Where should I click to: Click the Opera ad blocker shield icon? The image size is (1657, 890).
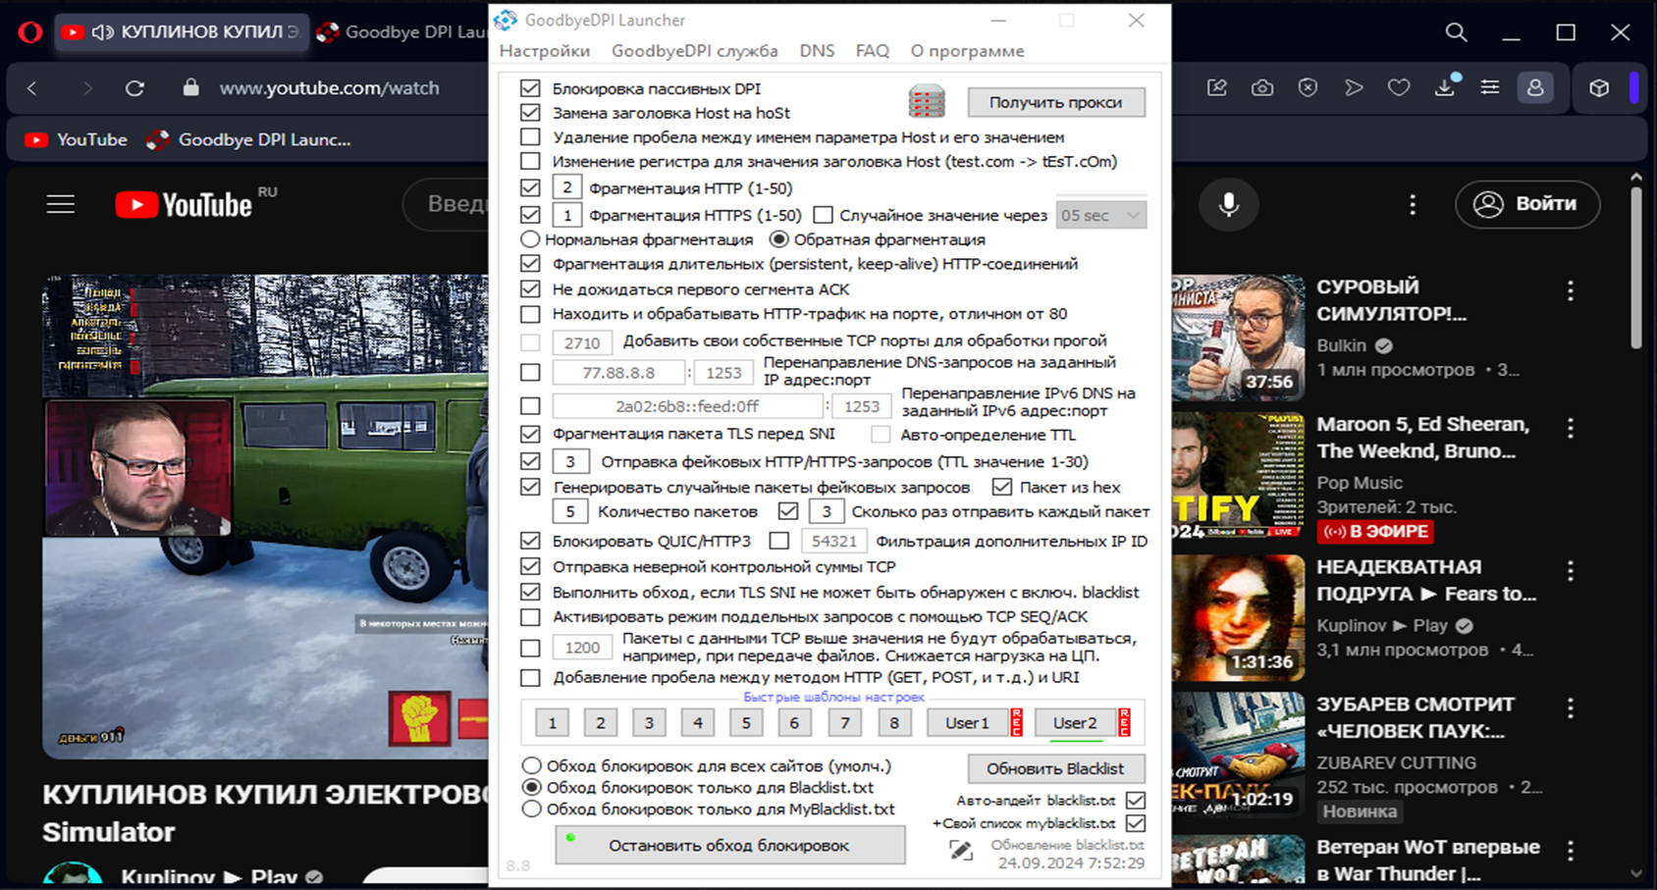[1308, 88]
